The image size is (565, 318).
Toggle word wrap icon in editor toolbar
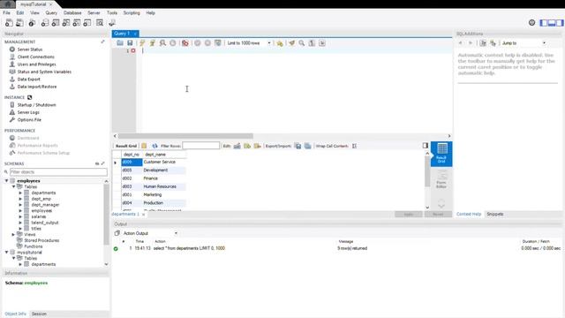pyautogui.click(x=321, y=43)
